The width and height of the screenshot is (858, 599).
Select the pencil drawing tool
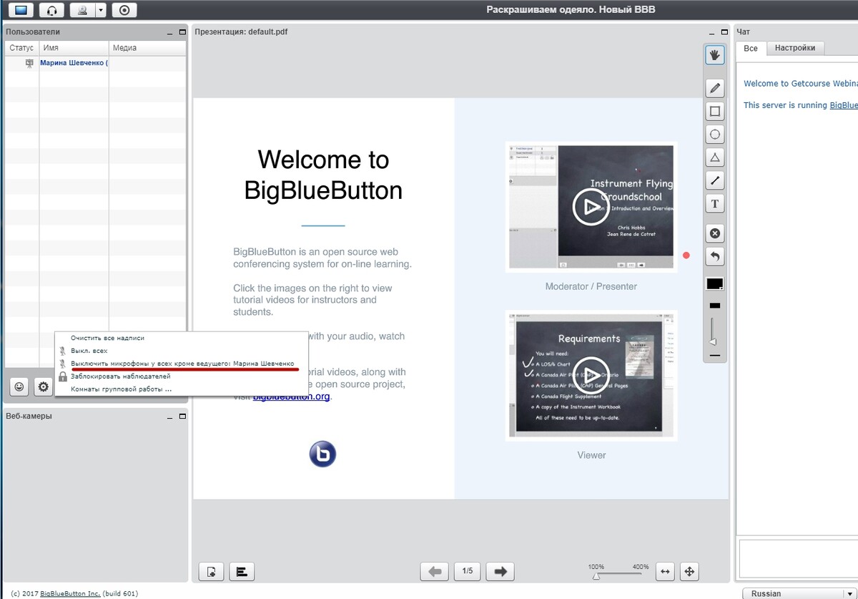click(x=714, y=88)
